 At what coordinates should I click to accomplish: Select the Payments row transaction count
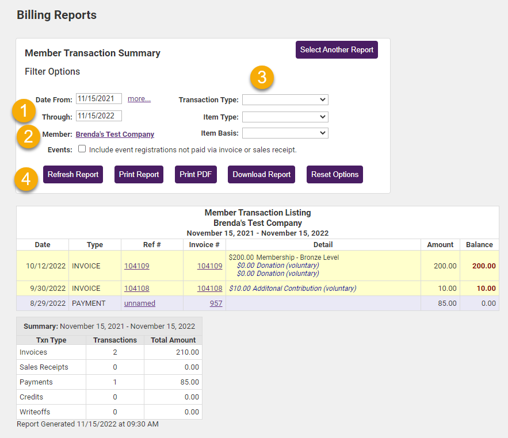(115, 382)
